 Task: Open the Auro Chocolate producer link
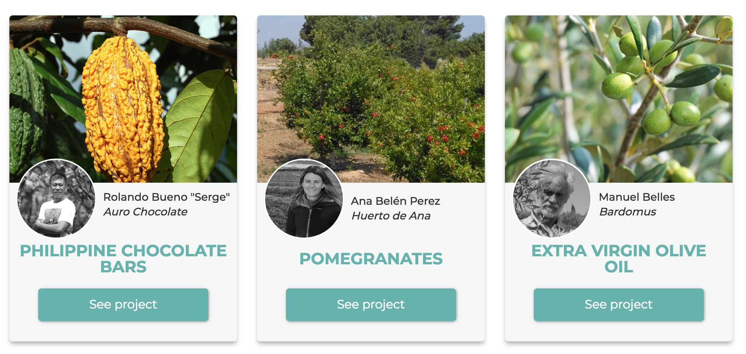pos(146,211)
